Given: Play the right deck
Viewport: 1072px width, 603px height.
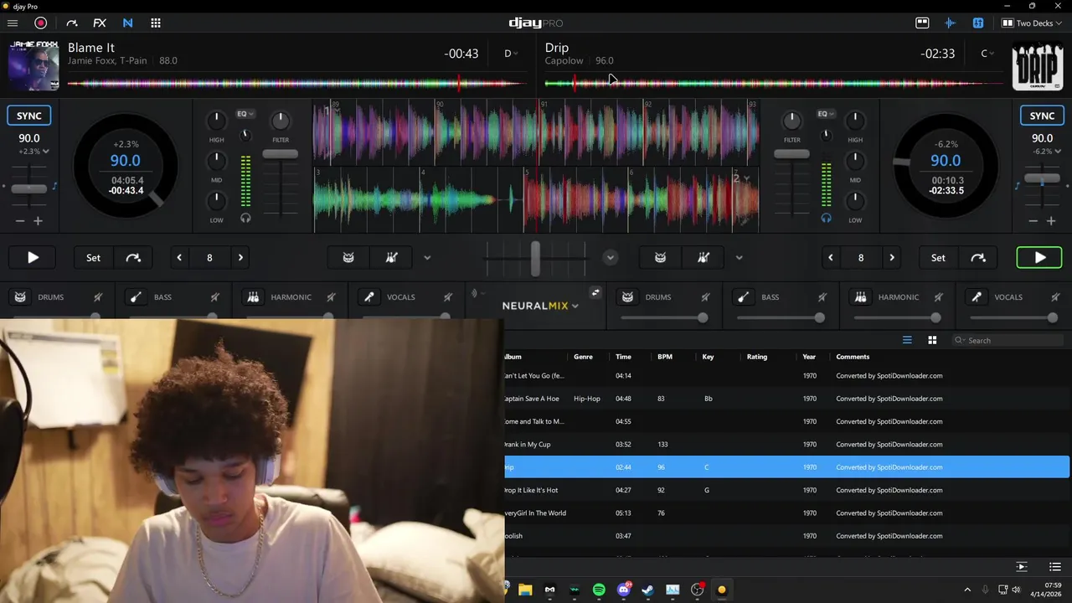Looking at the screenshot, I should tap(1039, 258).
